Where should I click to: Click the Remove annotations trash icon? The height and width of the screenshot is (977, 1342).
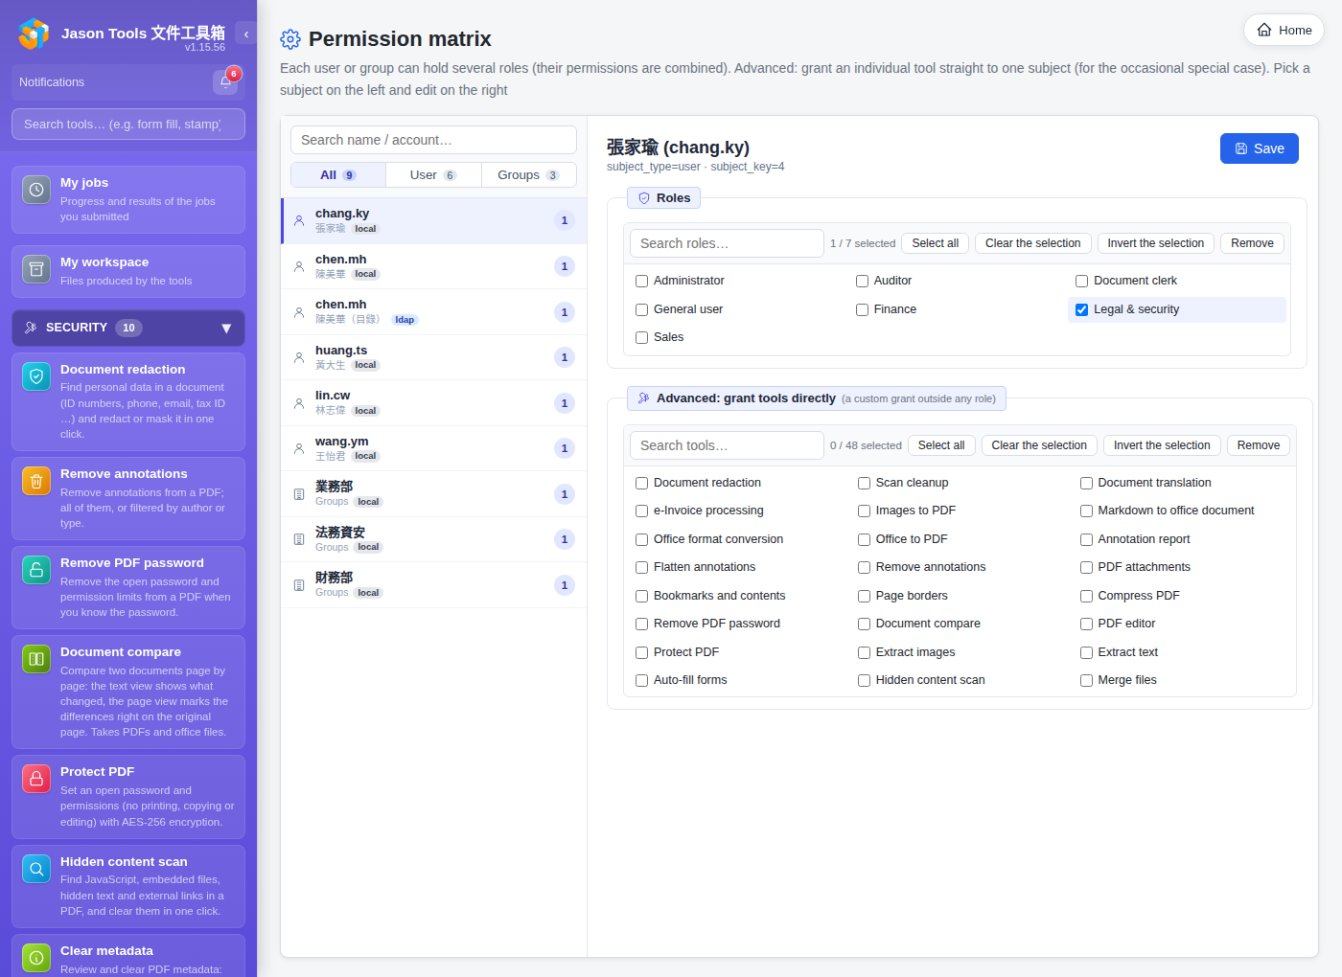coord(36,481)
